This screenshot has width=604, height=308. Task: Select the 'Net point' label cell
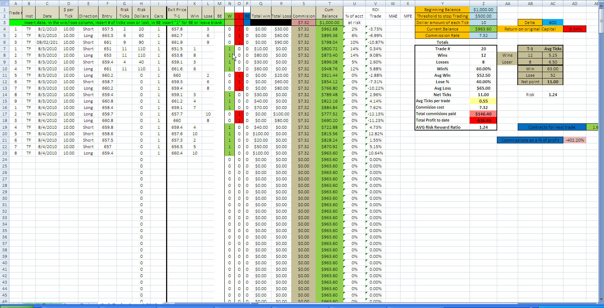point(530,82)
